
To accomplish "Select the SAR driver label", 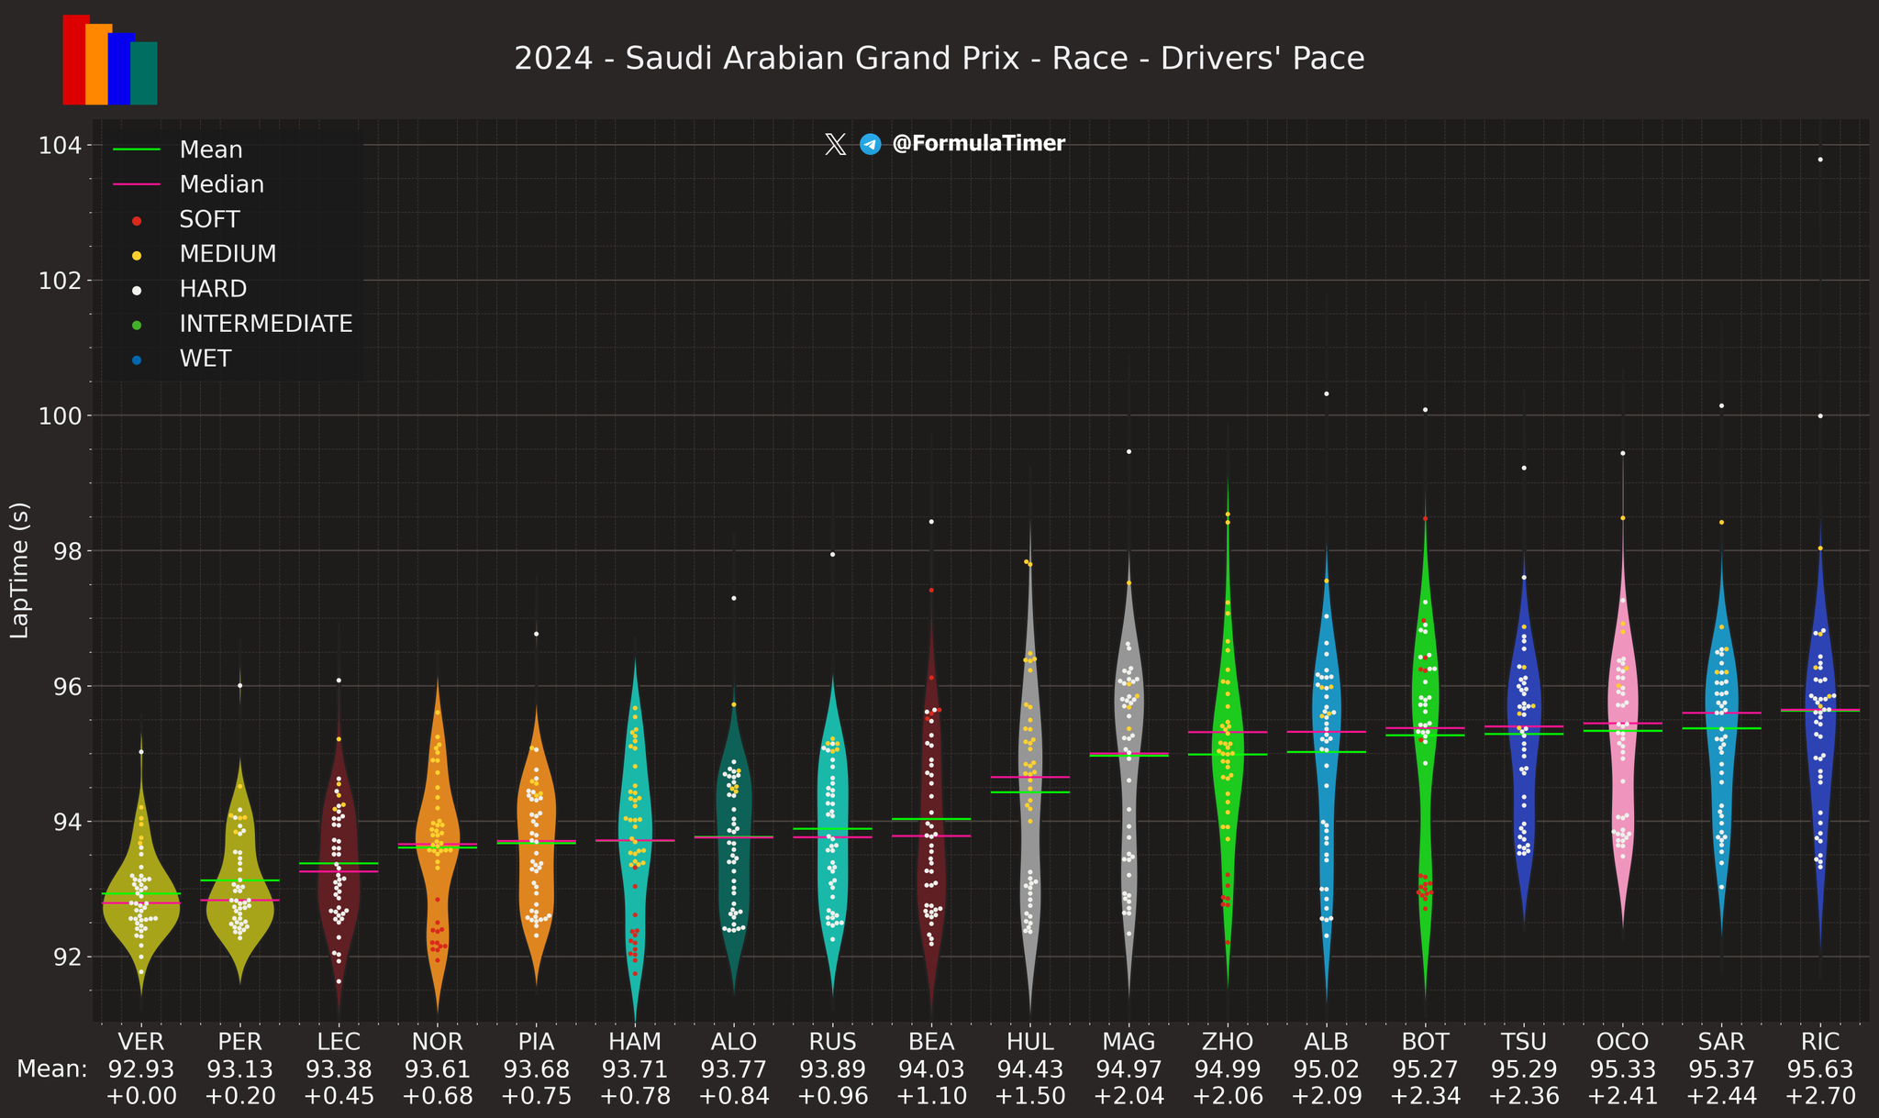I will (1722, 1042).
